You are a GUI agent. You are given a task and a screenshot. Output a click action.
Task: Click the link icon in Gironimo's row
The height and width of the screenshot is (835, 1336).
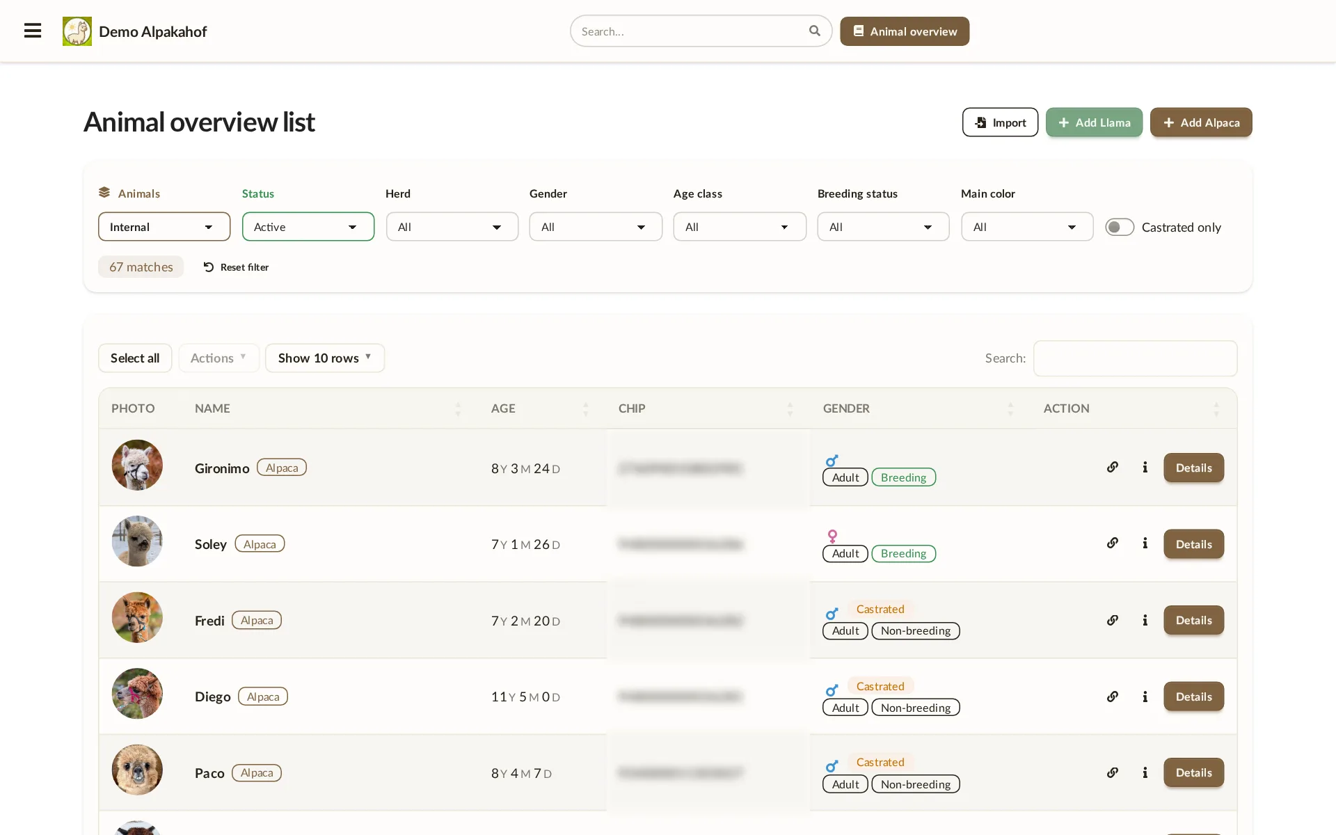[1113, 467]
